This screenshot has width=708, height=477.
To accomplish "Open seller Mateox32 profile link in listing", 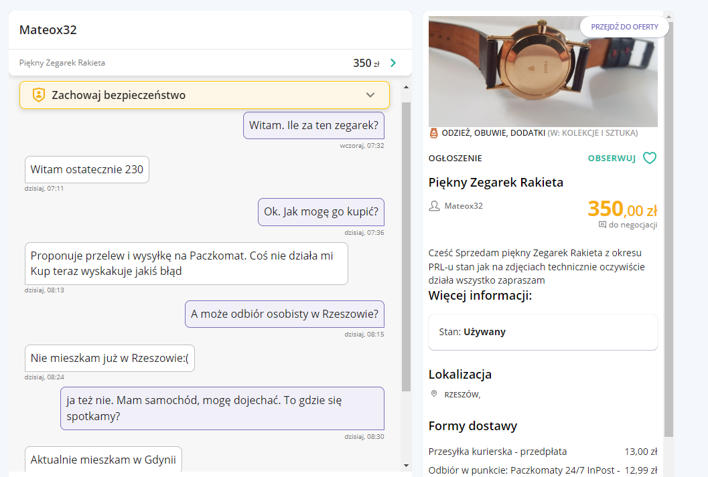I will [x=464, y=206].
